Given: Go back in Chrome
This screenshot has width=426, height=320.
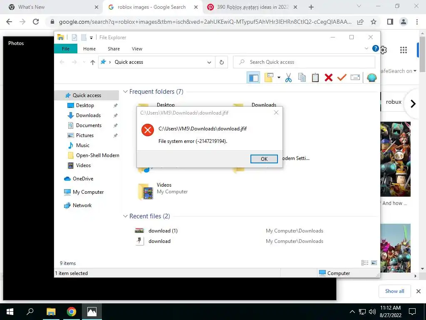Looking at the screenshot, I should pos(9,22).
